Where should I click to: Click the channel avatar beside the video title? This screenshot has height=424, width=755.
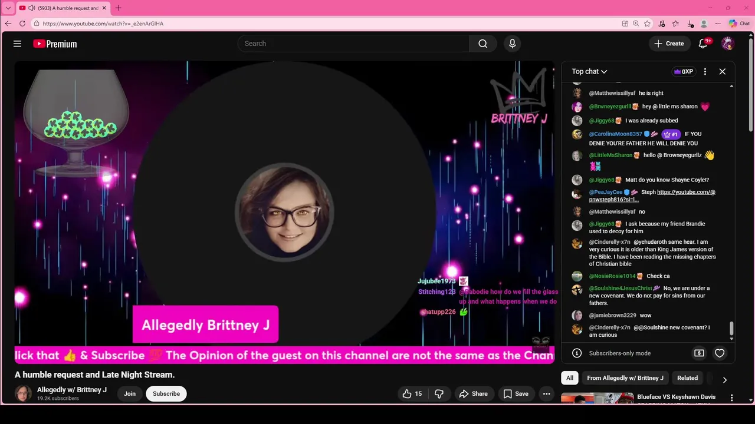23,393
